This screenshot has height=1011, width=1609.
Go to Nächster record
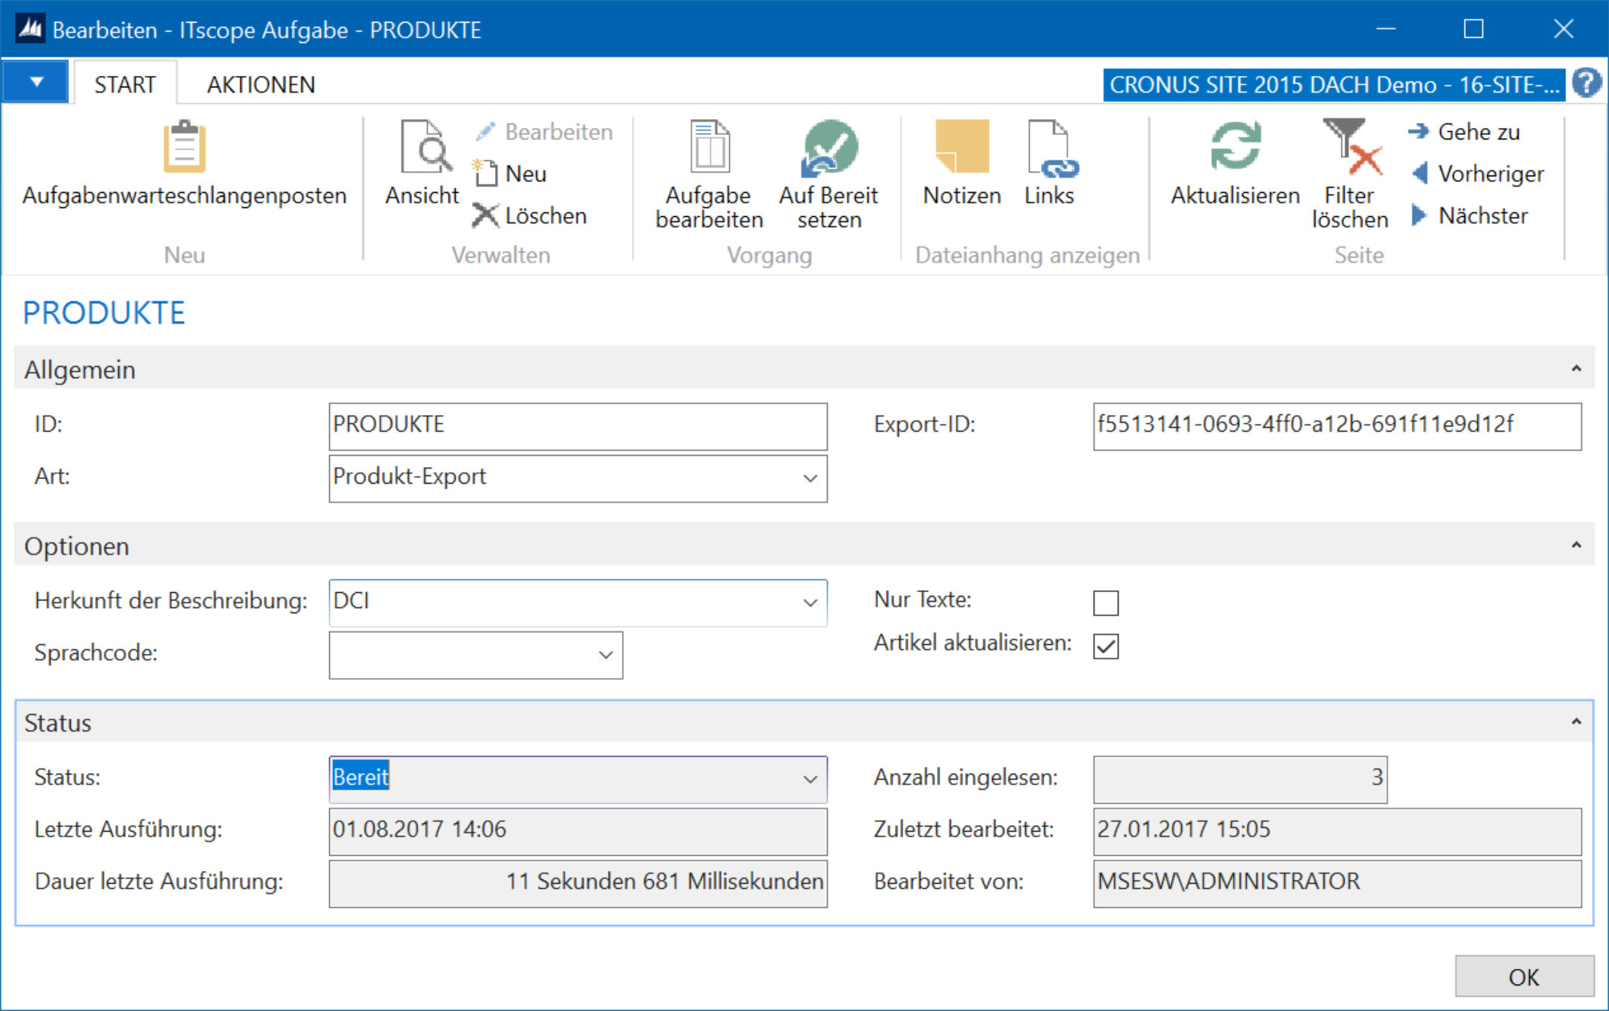[1469, 215]
